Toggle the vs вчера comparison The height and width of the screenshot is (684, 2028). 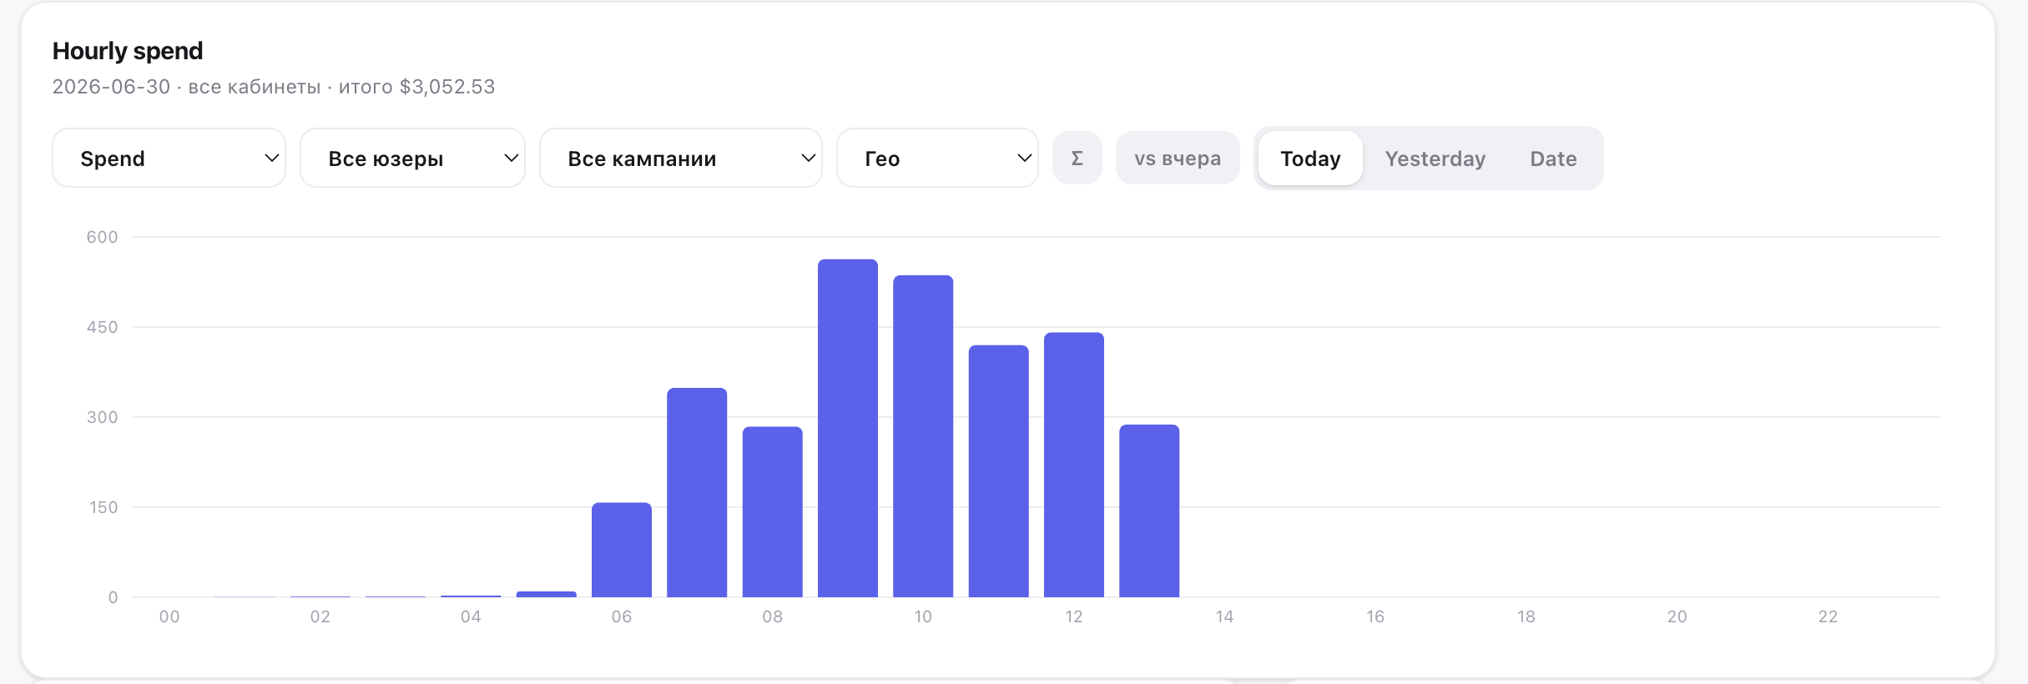click(1178, 158)
